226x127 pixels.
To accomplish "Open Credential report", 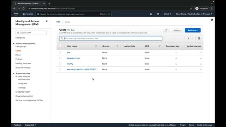I will (x=23, y=92).
